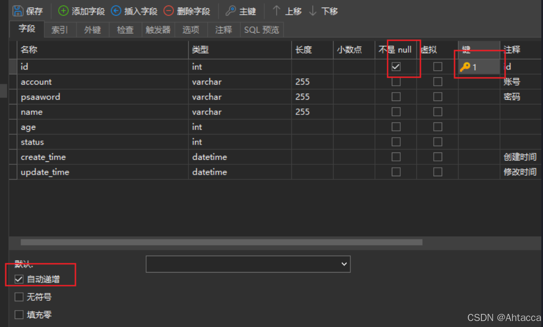Select the update_time field name cell
The image size is (543, 327).
(103, 172)
